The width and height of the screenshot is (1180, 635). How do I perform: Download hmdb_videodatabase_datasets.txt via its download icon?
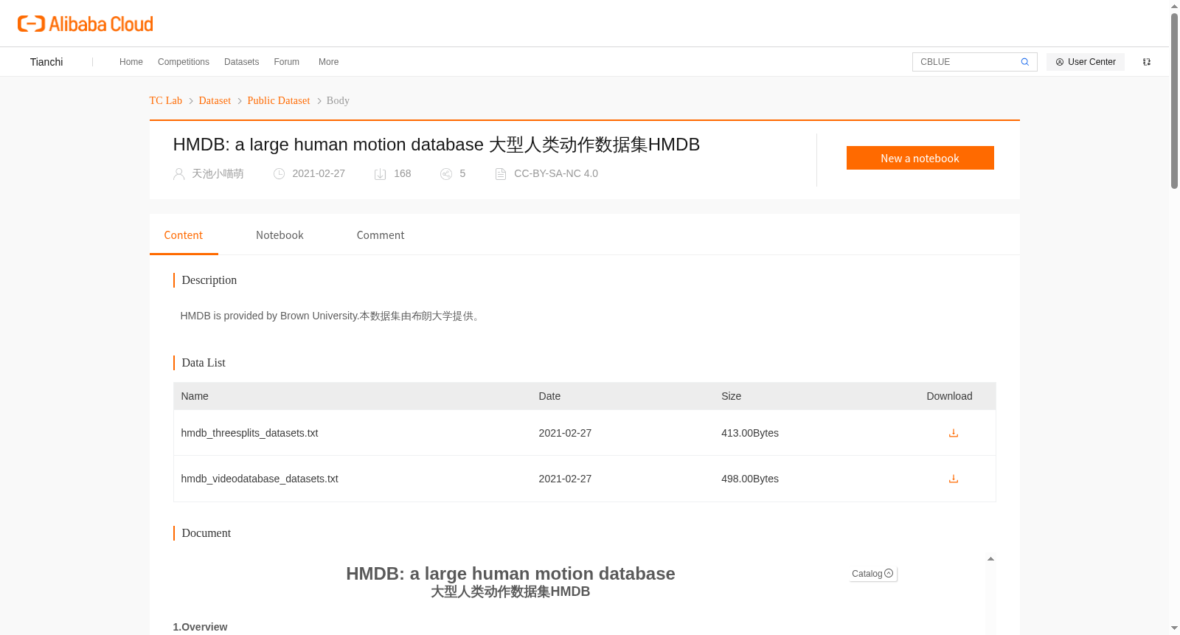click(x=953, y=479)
